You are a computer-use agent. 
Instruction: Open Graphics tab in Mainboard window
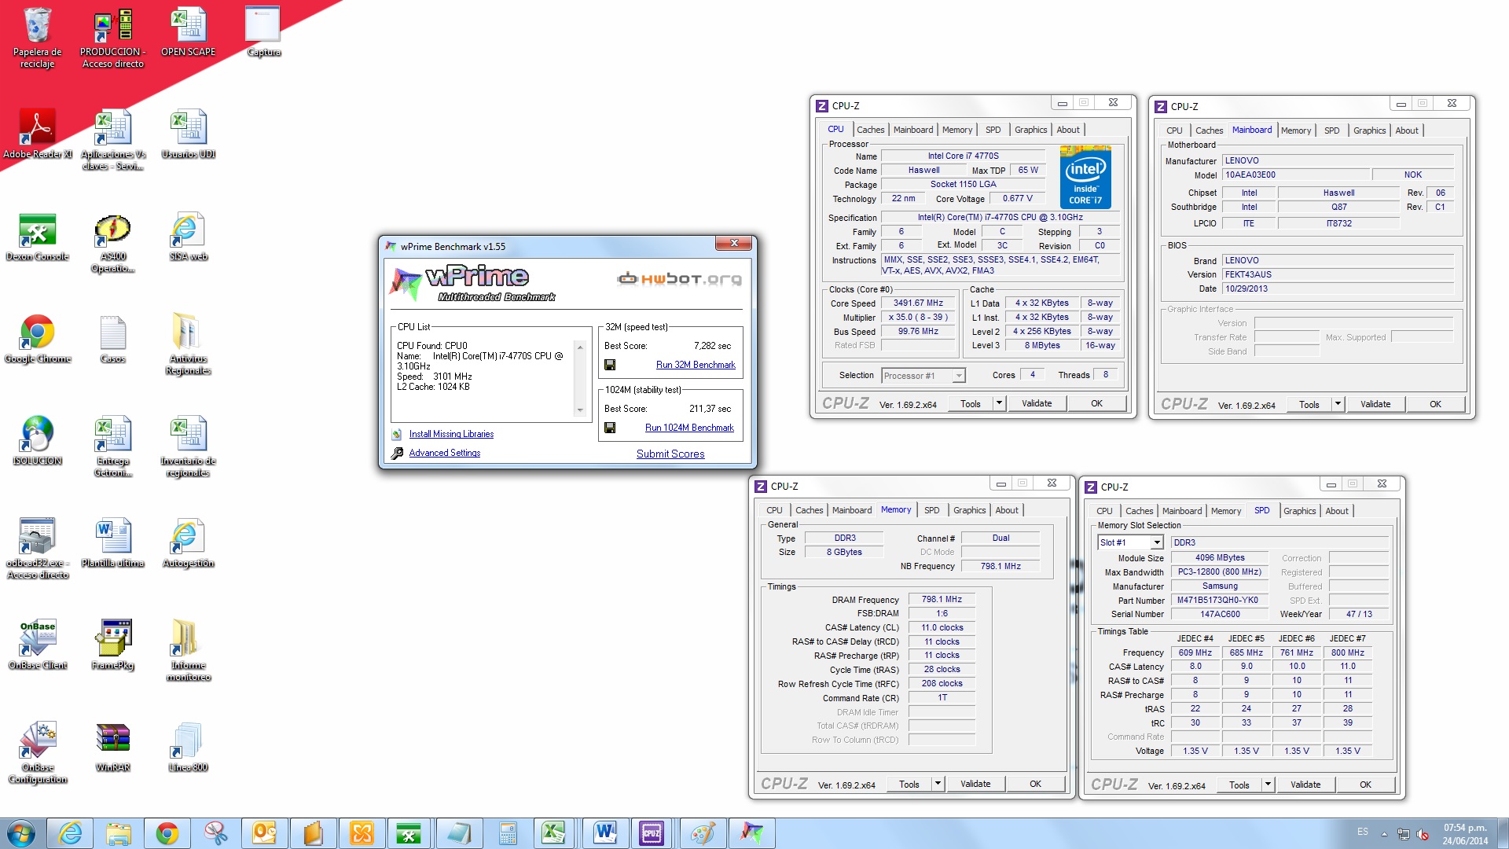tap(1369, 130)
